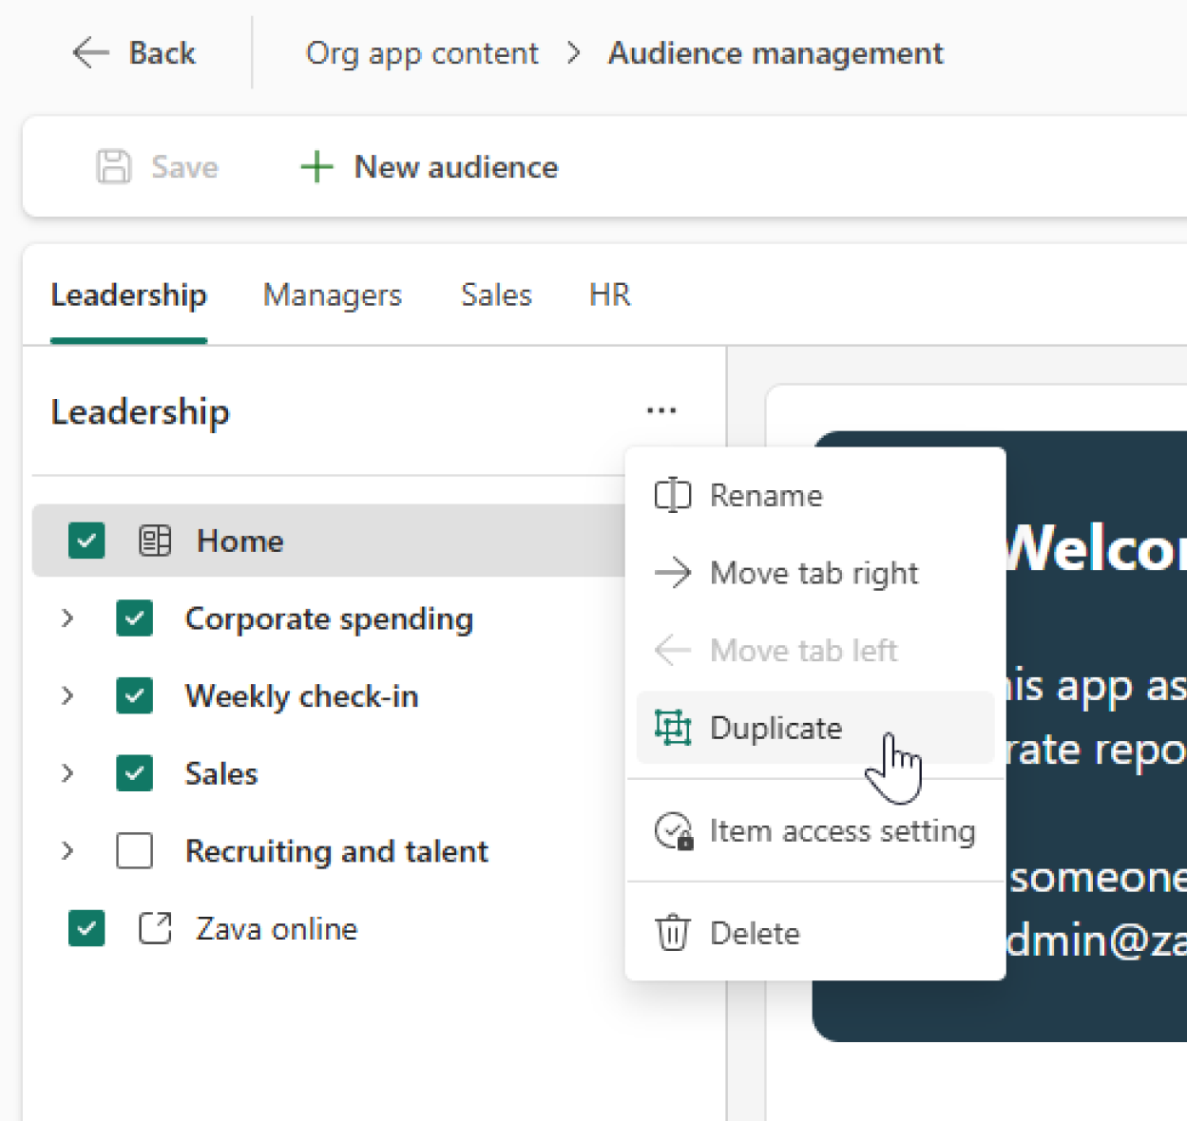Choose Duplicate from the context menu
Image resolution: width=1187 pixels, height=1121 pixels.
[x=815, y=728]
